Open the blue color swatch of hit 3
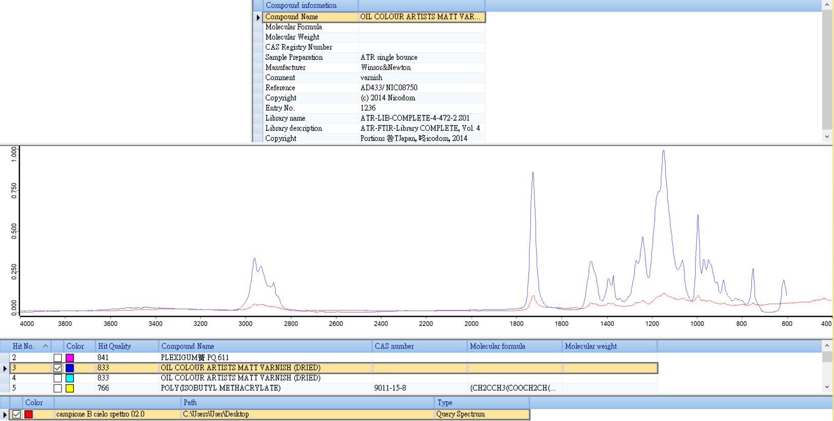 tap(70, 368)
